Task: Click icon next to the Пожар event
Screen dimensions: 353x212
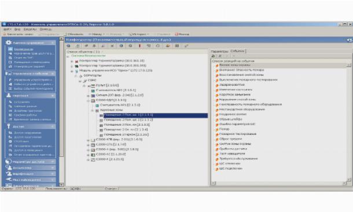Action: (217, 130)
